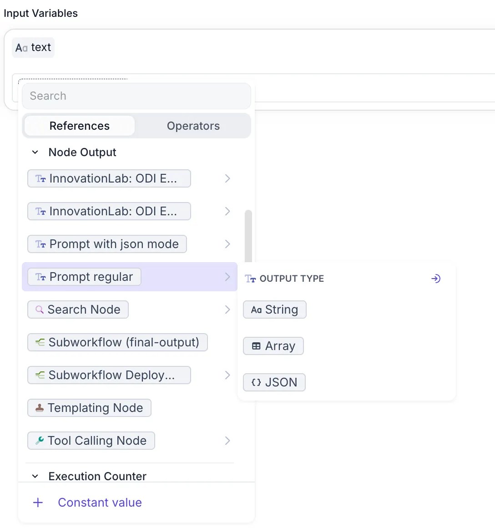Click the magnifier icon on Search Node
The width and height of the screenshot is (495, 528).
pyautogui.click(x=40, y=310)
